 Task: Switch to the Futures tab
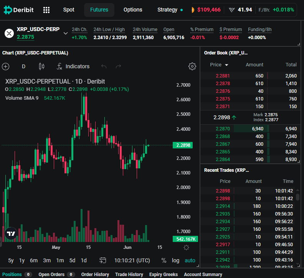click(x=99, y=10)
